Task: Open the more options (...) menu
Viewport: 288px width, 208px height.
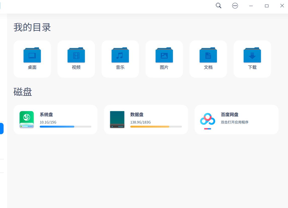Action: point(235,6)
